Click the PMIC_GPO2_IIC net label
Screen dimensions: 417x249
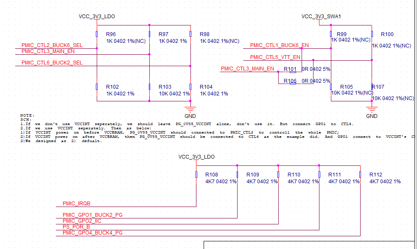pyautogui.click(x=82, y=221)
